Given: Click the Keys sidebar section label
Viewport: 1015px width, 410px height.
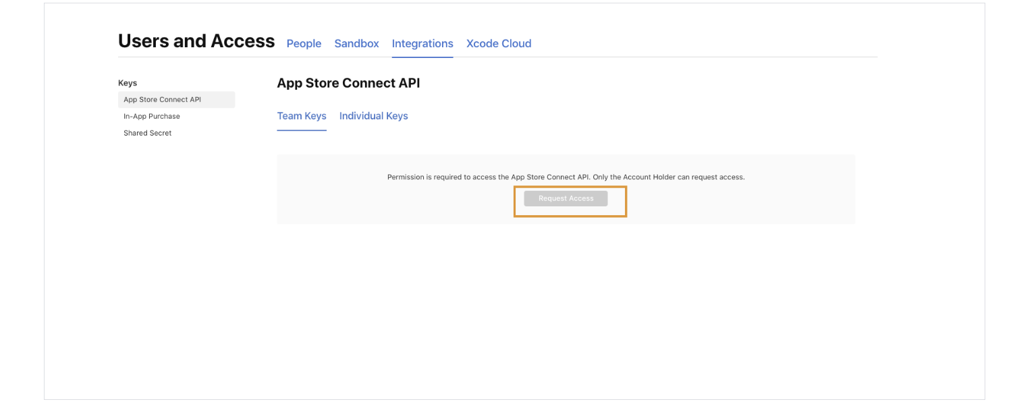Looking at the screenshot, I should tap(128, 83).
